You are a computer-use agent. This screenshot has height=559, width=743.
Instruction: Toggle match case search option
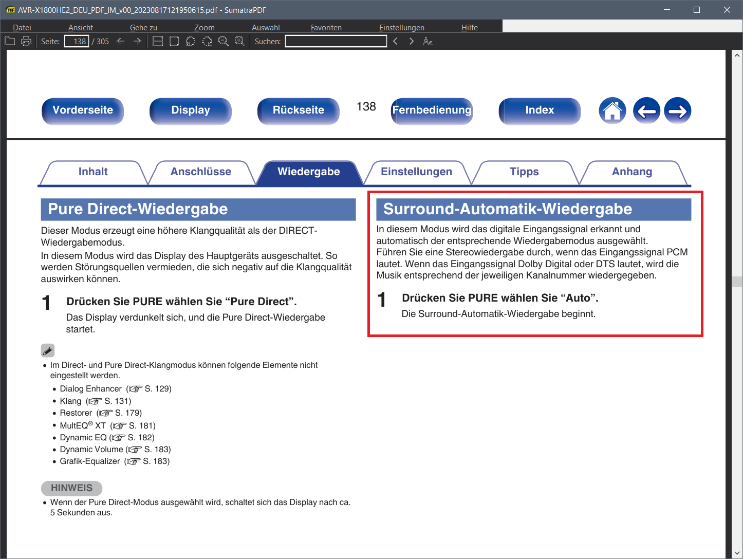point(428,41)
